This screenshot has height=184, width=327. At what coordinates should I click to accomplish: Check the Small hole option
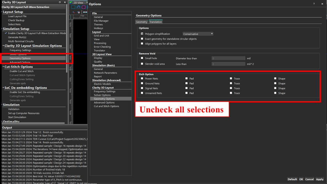tap(142, 58)
